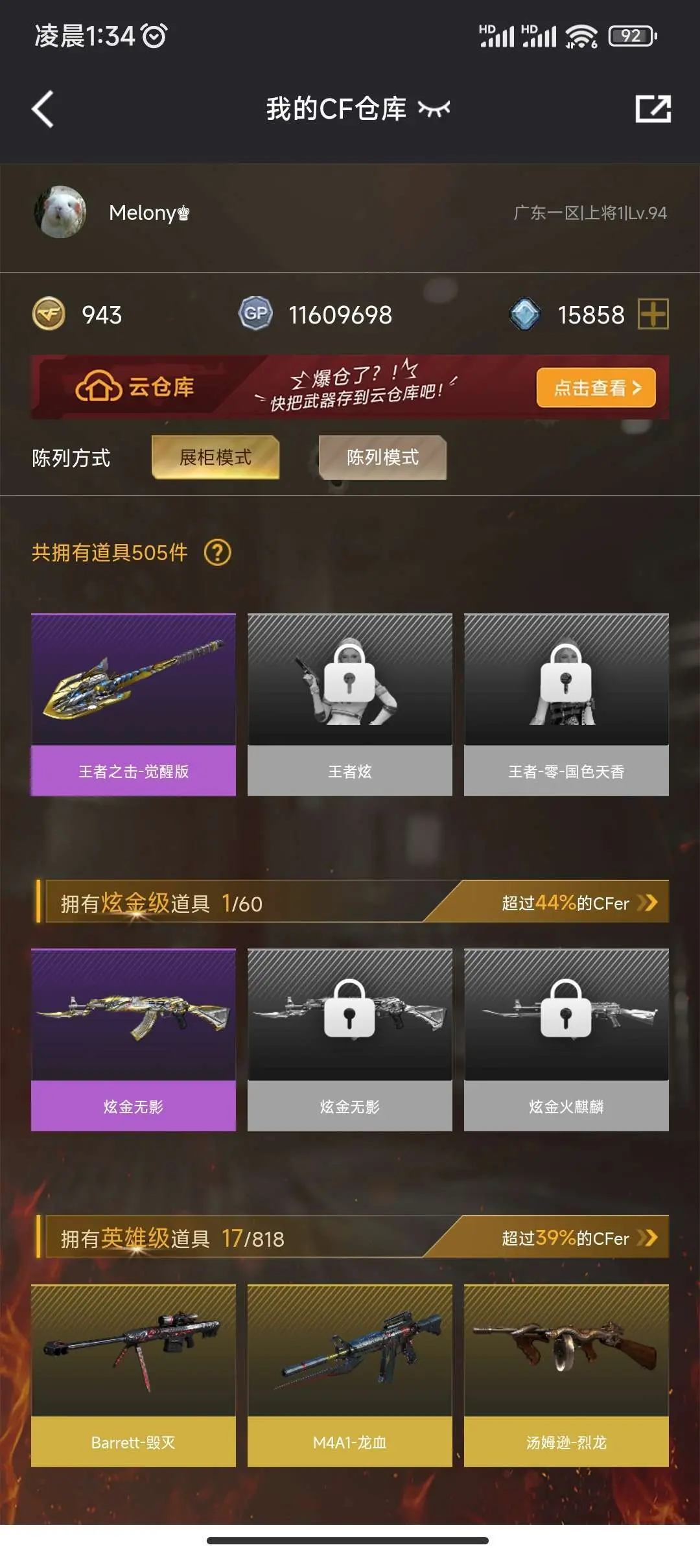Viewport: 700px width, 1556px height.
Task: Open the owned 炫金无影 weapon card
Action: point(134,1040)
